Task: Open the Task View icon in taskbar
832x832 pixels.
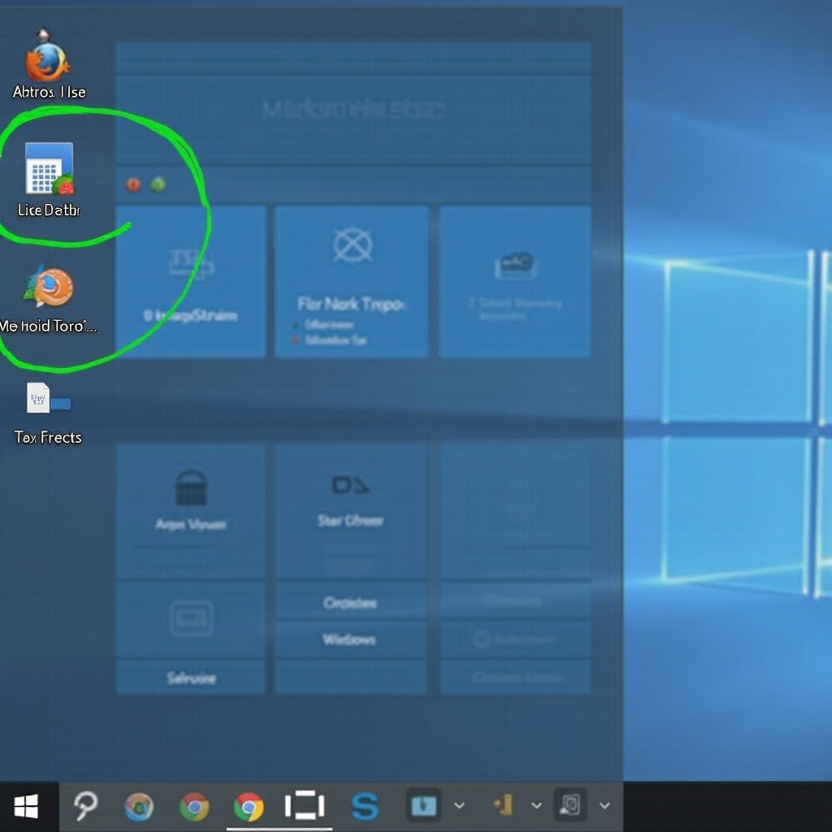Action: [305, 806]
